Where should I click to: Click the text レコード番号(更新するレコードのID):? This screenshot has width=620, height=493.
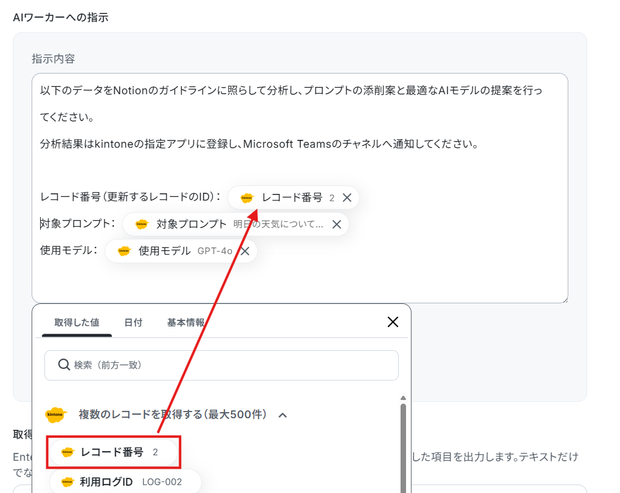131,197
